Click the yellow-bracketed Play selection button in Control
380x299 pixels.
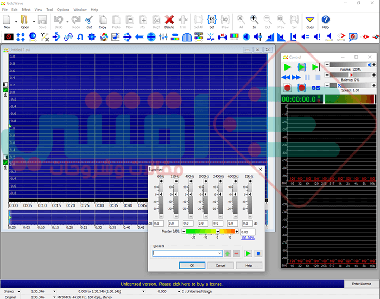pyautogui.click(x=302, y=67)
